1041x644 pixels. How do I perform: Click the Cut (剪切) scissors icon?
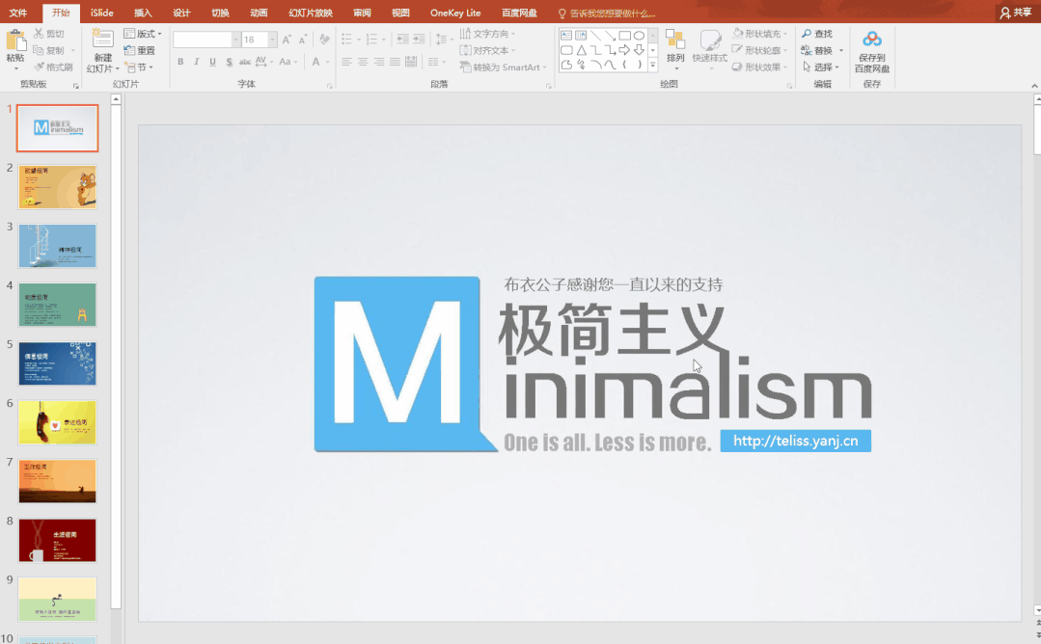pos(39,33)
